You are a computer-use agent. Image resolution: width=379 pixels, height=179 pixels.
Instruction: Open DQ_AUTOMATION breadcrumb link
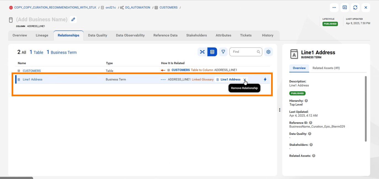pyautogui.click(x=138, y=7)
